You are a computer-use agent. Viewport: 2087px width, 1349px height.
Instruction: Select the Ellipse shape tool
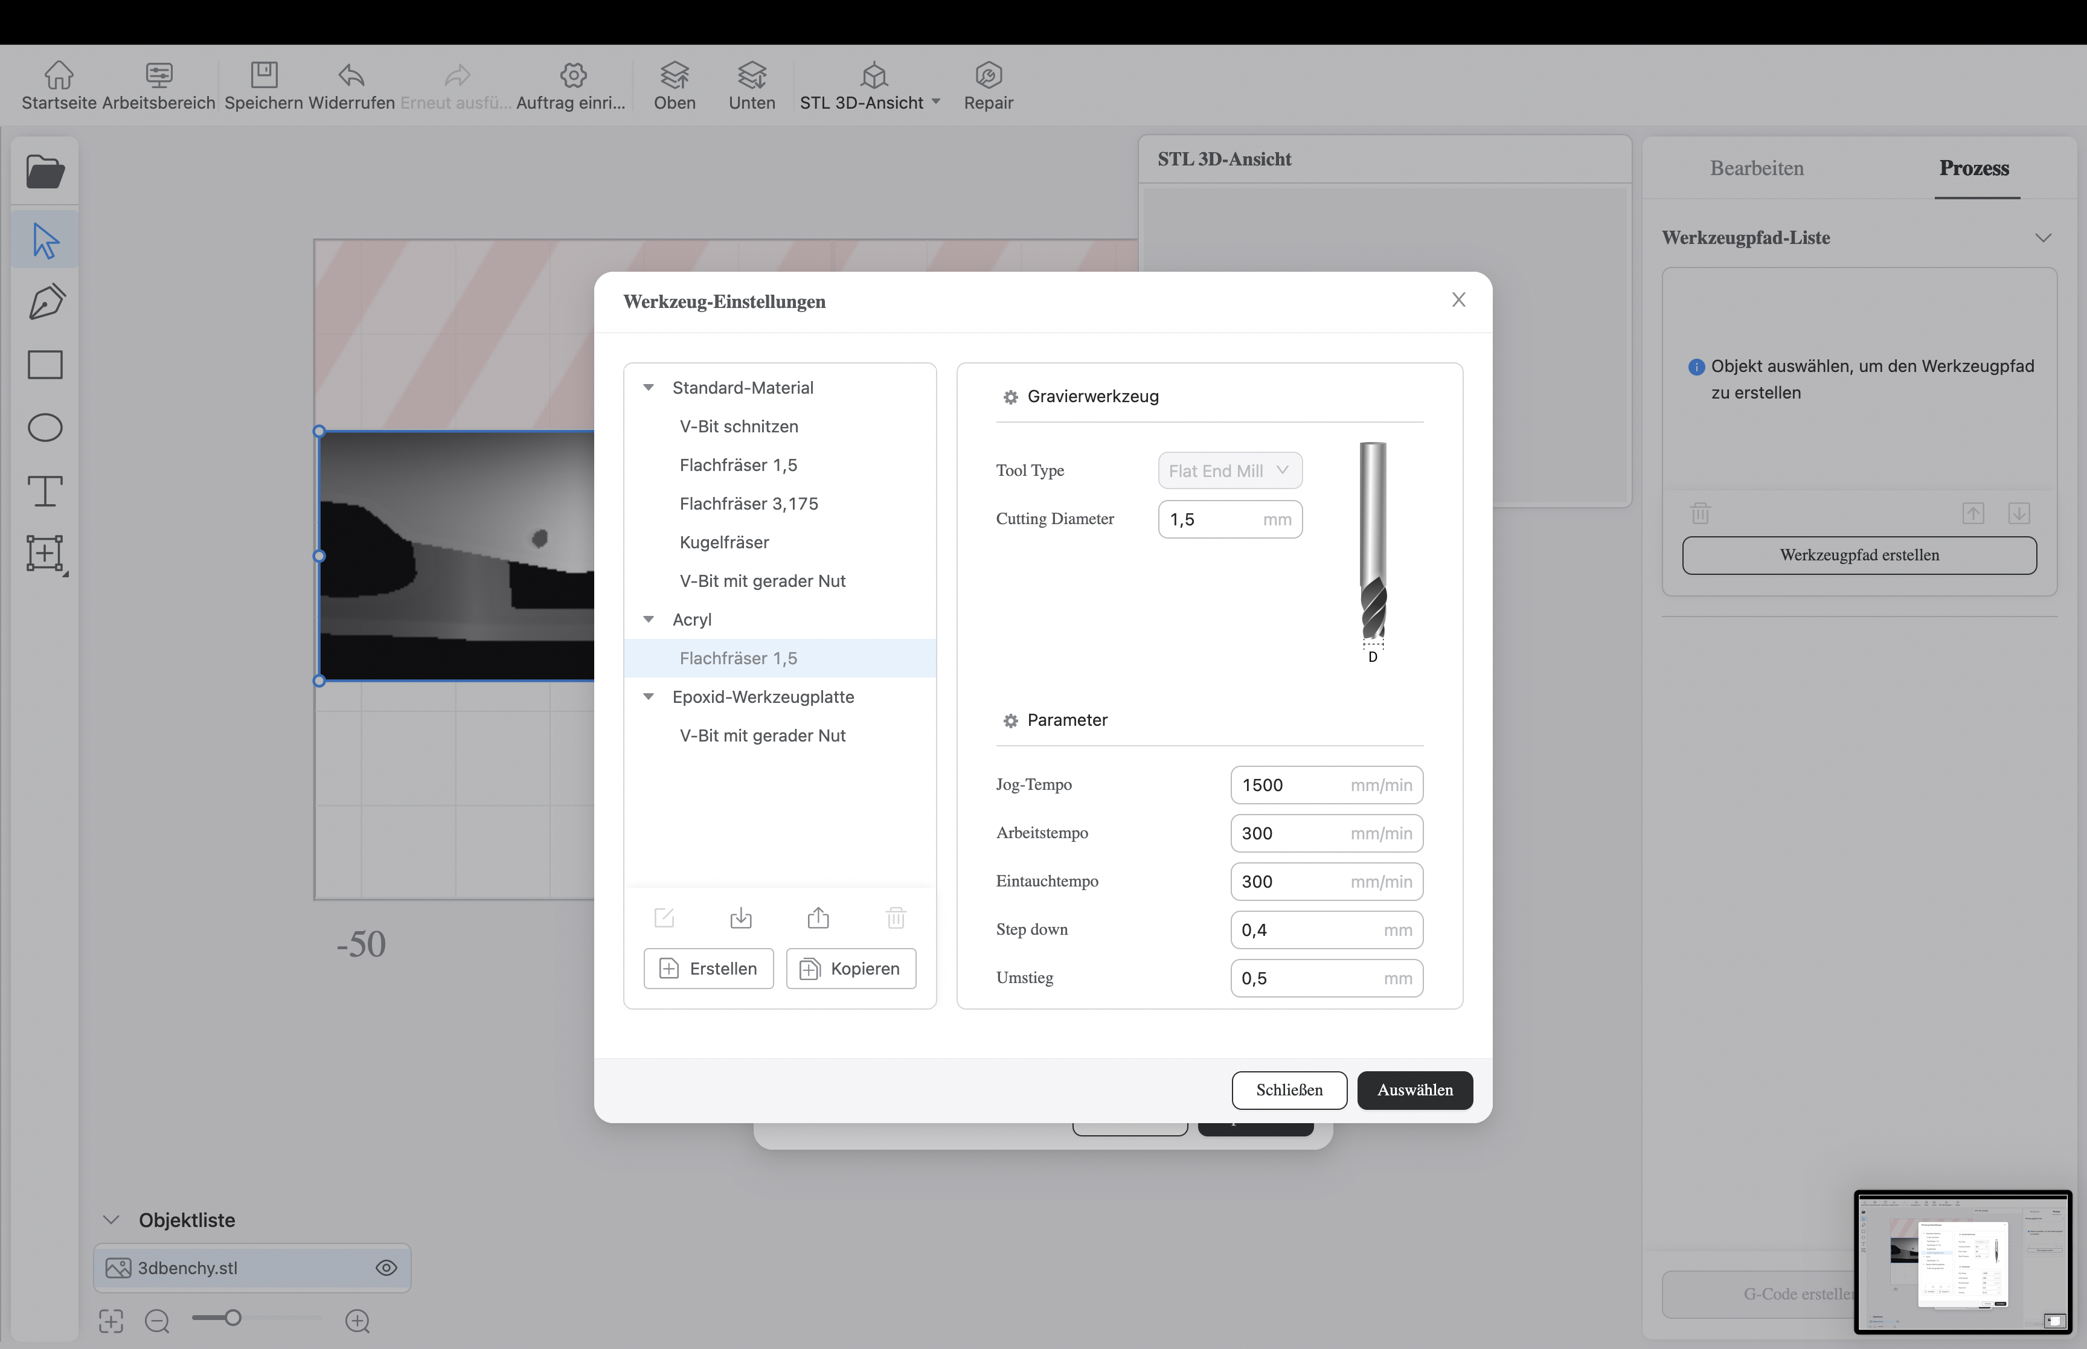[45, 428]
